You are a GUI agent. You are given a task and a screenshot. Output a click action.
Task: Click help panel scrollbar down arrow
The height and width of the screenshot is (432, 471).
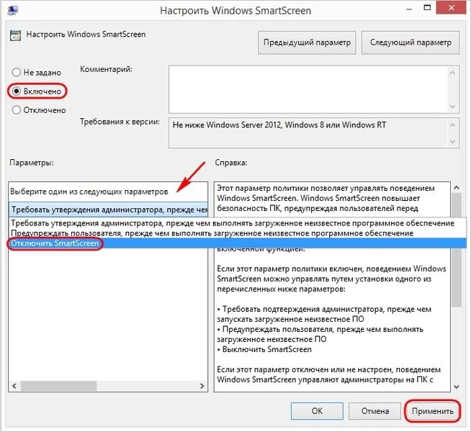[457, 387]
